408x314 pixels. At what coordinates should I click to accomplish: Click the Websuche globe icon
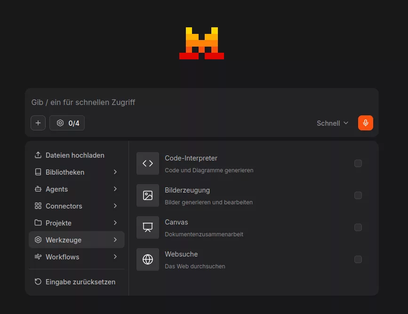(147, 259)
